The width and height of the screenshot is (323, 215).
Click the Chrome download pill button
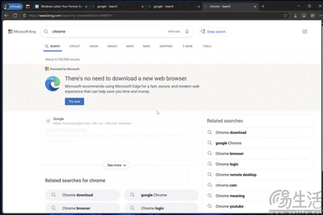pyautogui.click(x=82, y=195)
